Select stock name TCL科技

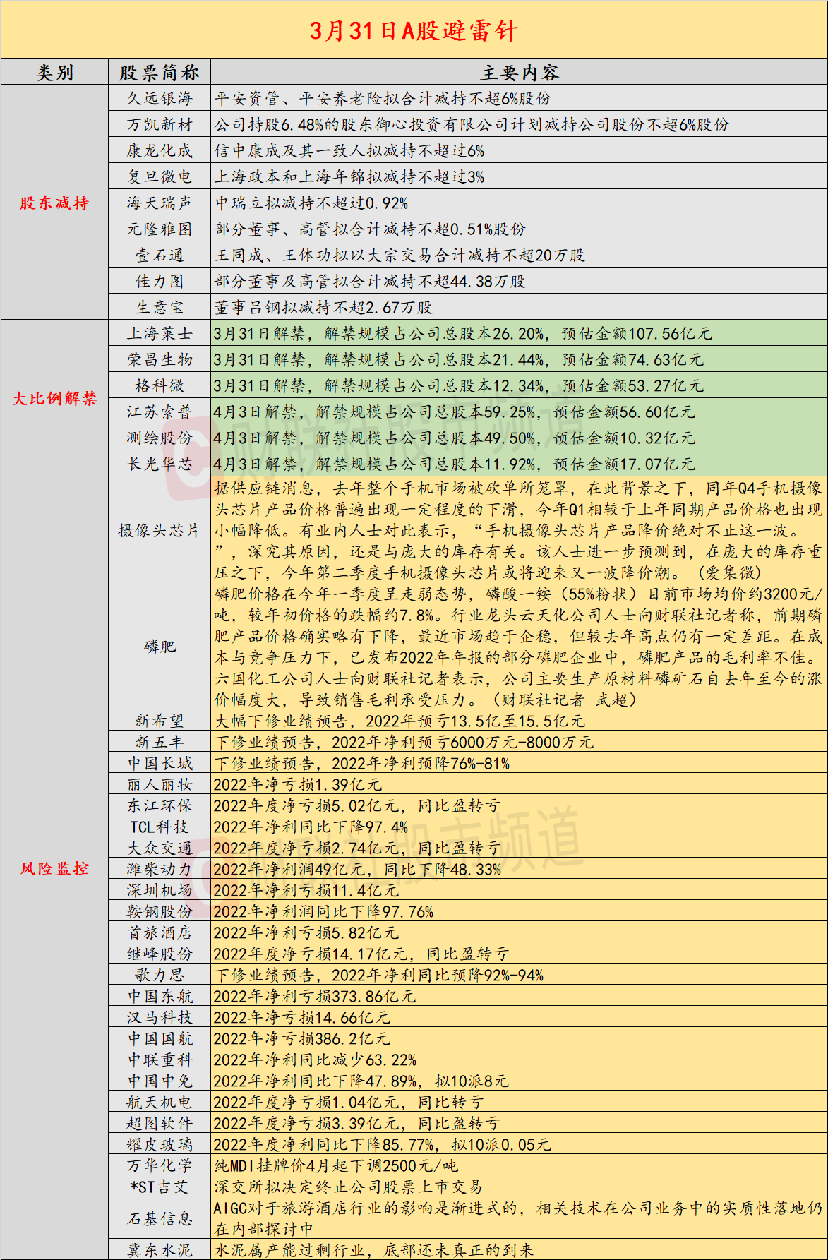pyautogui.click(x=160, y=827)
